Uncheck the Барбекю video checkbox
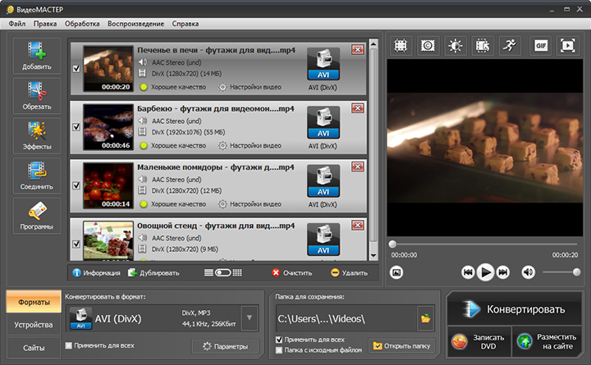The width and height of the screenshot is (591, 365). point(76,127)
